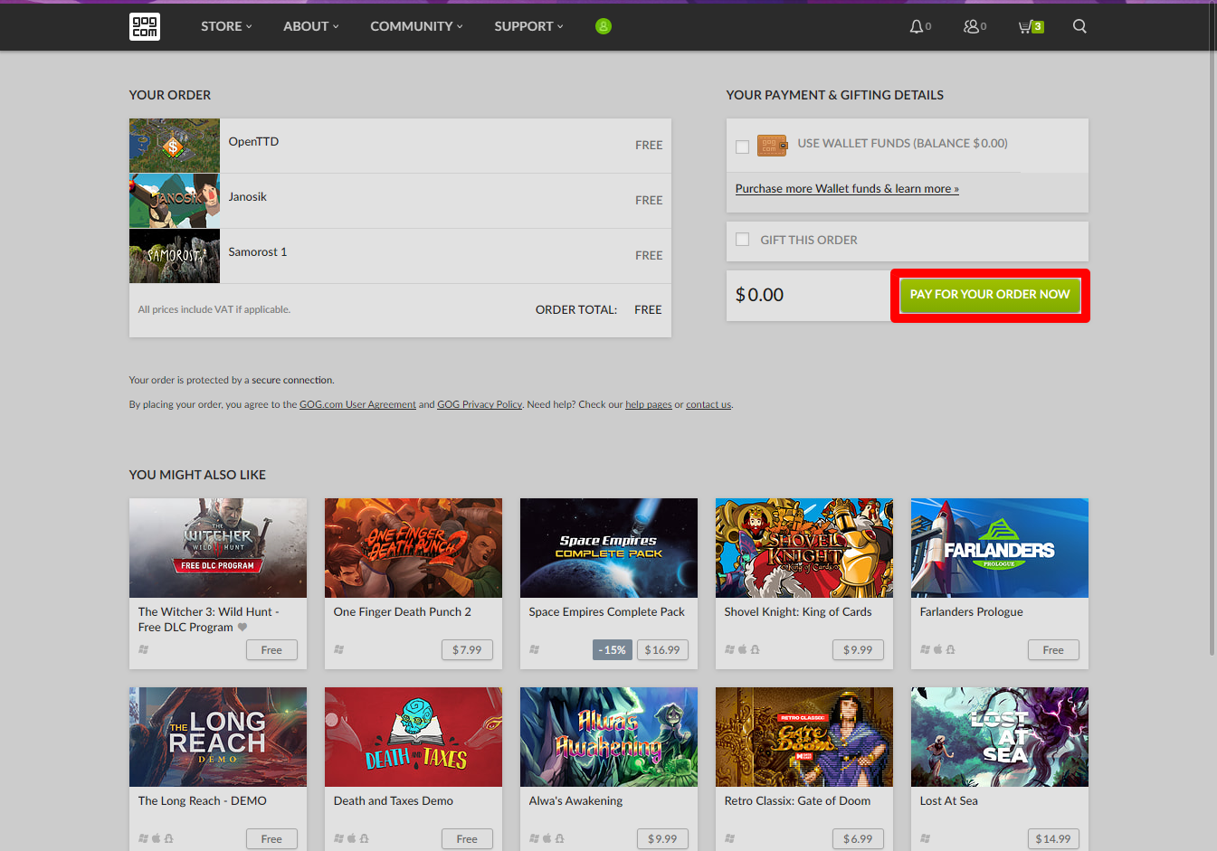This screenshot has height=851, width=1217.
Task: Expand the ABOUT dropdown menu
Action: [311, 26]
